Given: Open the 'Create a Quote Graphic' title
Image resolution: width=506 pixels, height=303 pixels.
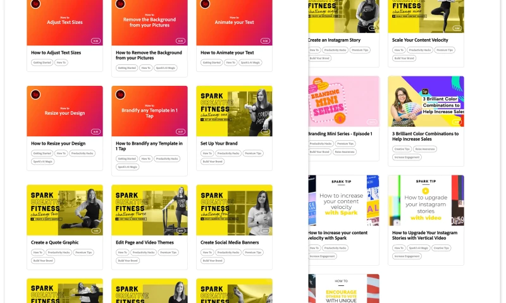Looking at the screenshot, I should pos(54,242).
